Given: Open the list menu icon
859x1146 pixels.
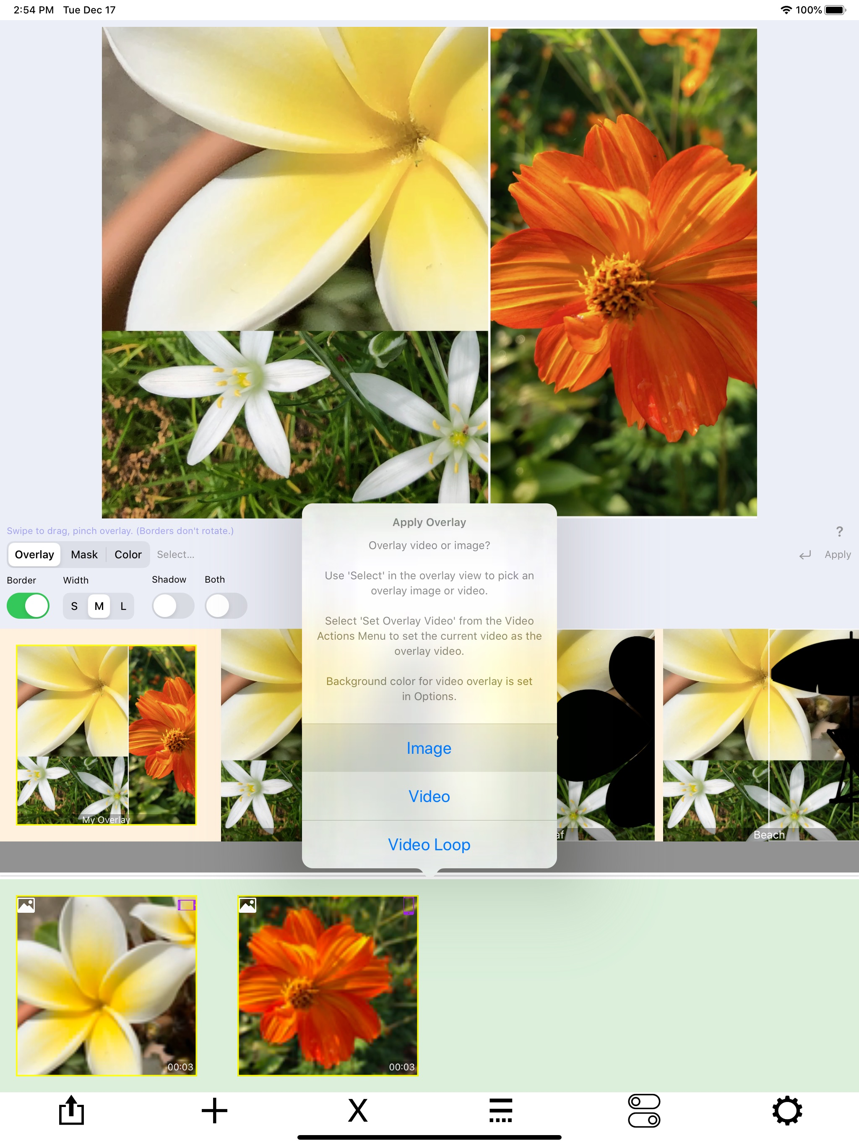Looking at the screenshot, I should 500,1110.
